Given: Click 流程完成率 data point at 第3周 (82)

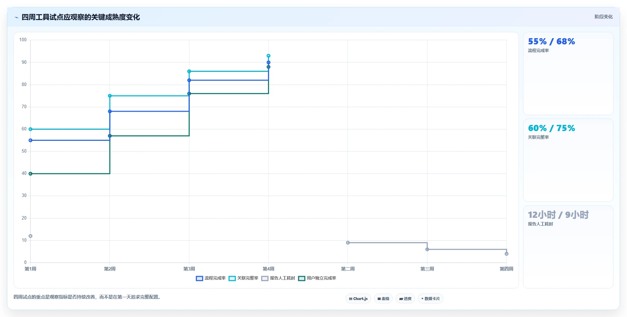Looking at the screenshot, I should [189, 80].
